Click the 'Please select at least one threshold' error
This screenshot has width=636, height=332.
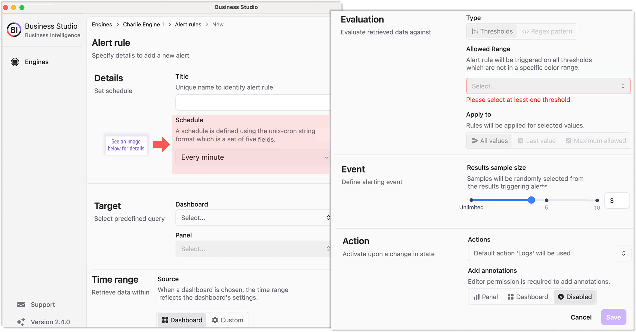(518, 100)
